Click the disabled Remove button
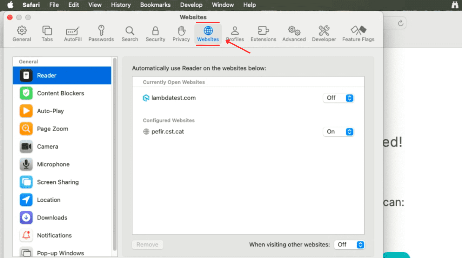The width and height of the screenshot is (462, 258). (x=147, y=245)
